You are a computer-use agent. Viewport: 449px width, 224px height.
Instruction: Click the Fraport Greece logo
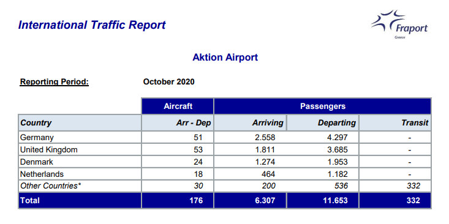pos(399,24)
